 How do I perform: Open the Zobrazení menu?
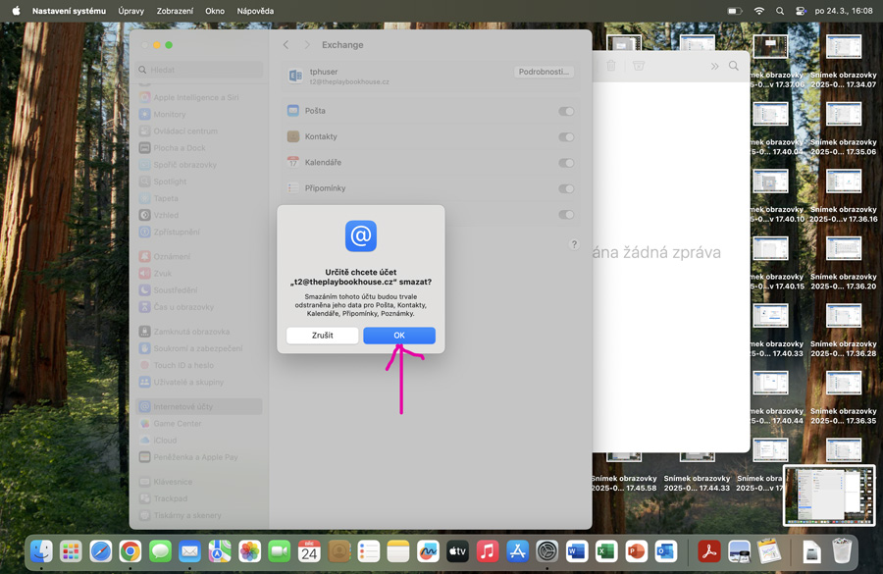[176, 11]
